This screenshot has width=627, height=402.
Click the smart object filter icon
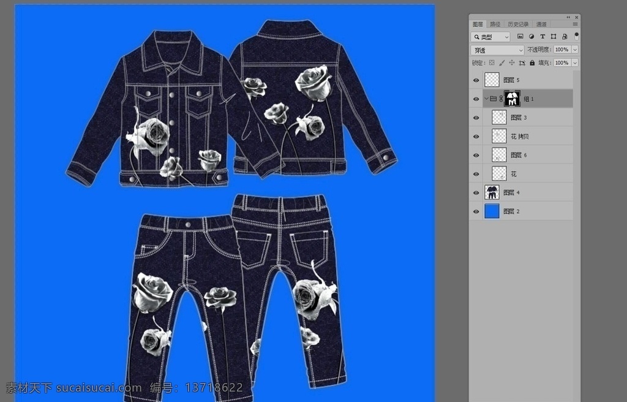(565, 36)
